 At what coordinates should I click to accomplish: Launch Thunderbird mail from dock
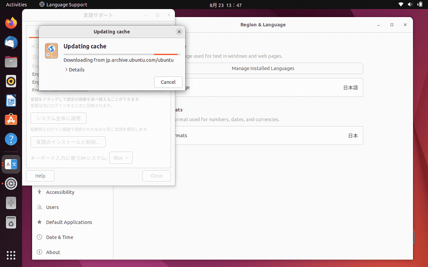[11, 43]
